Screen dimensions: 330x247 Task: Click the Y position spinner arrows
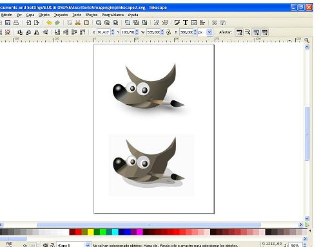(137, 32)
